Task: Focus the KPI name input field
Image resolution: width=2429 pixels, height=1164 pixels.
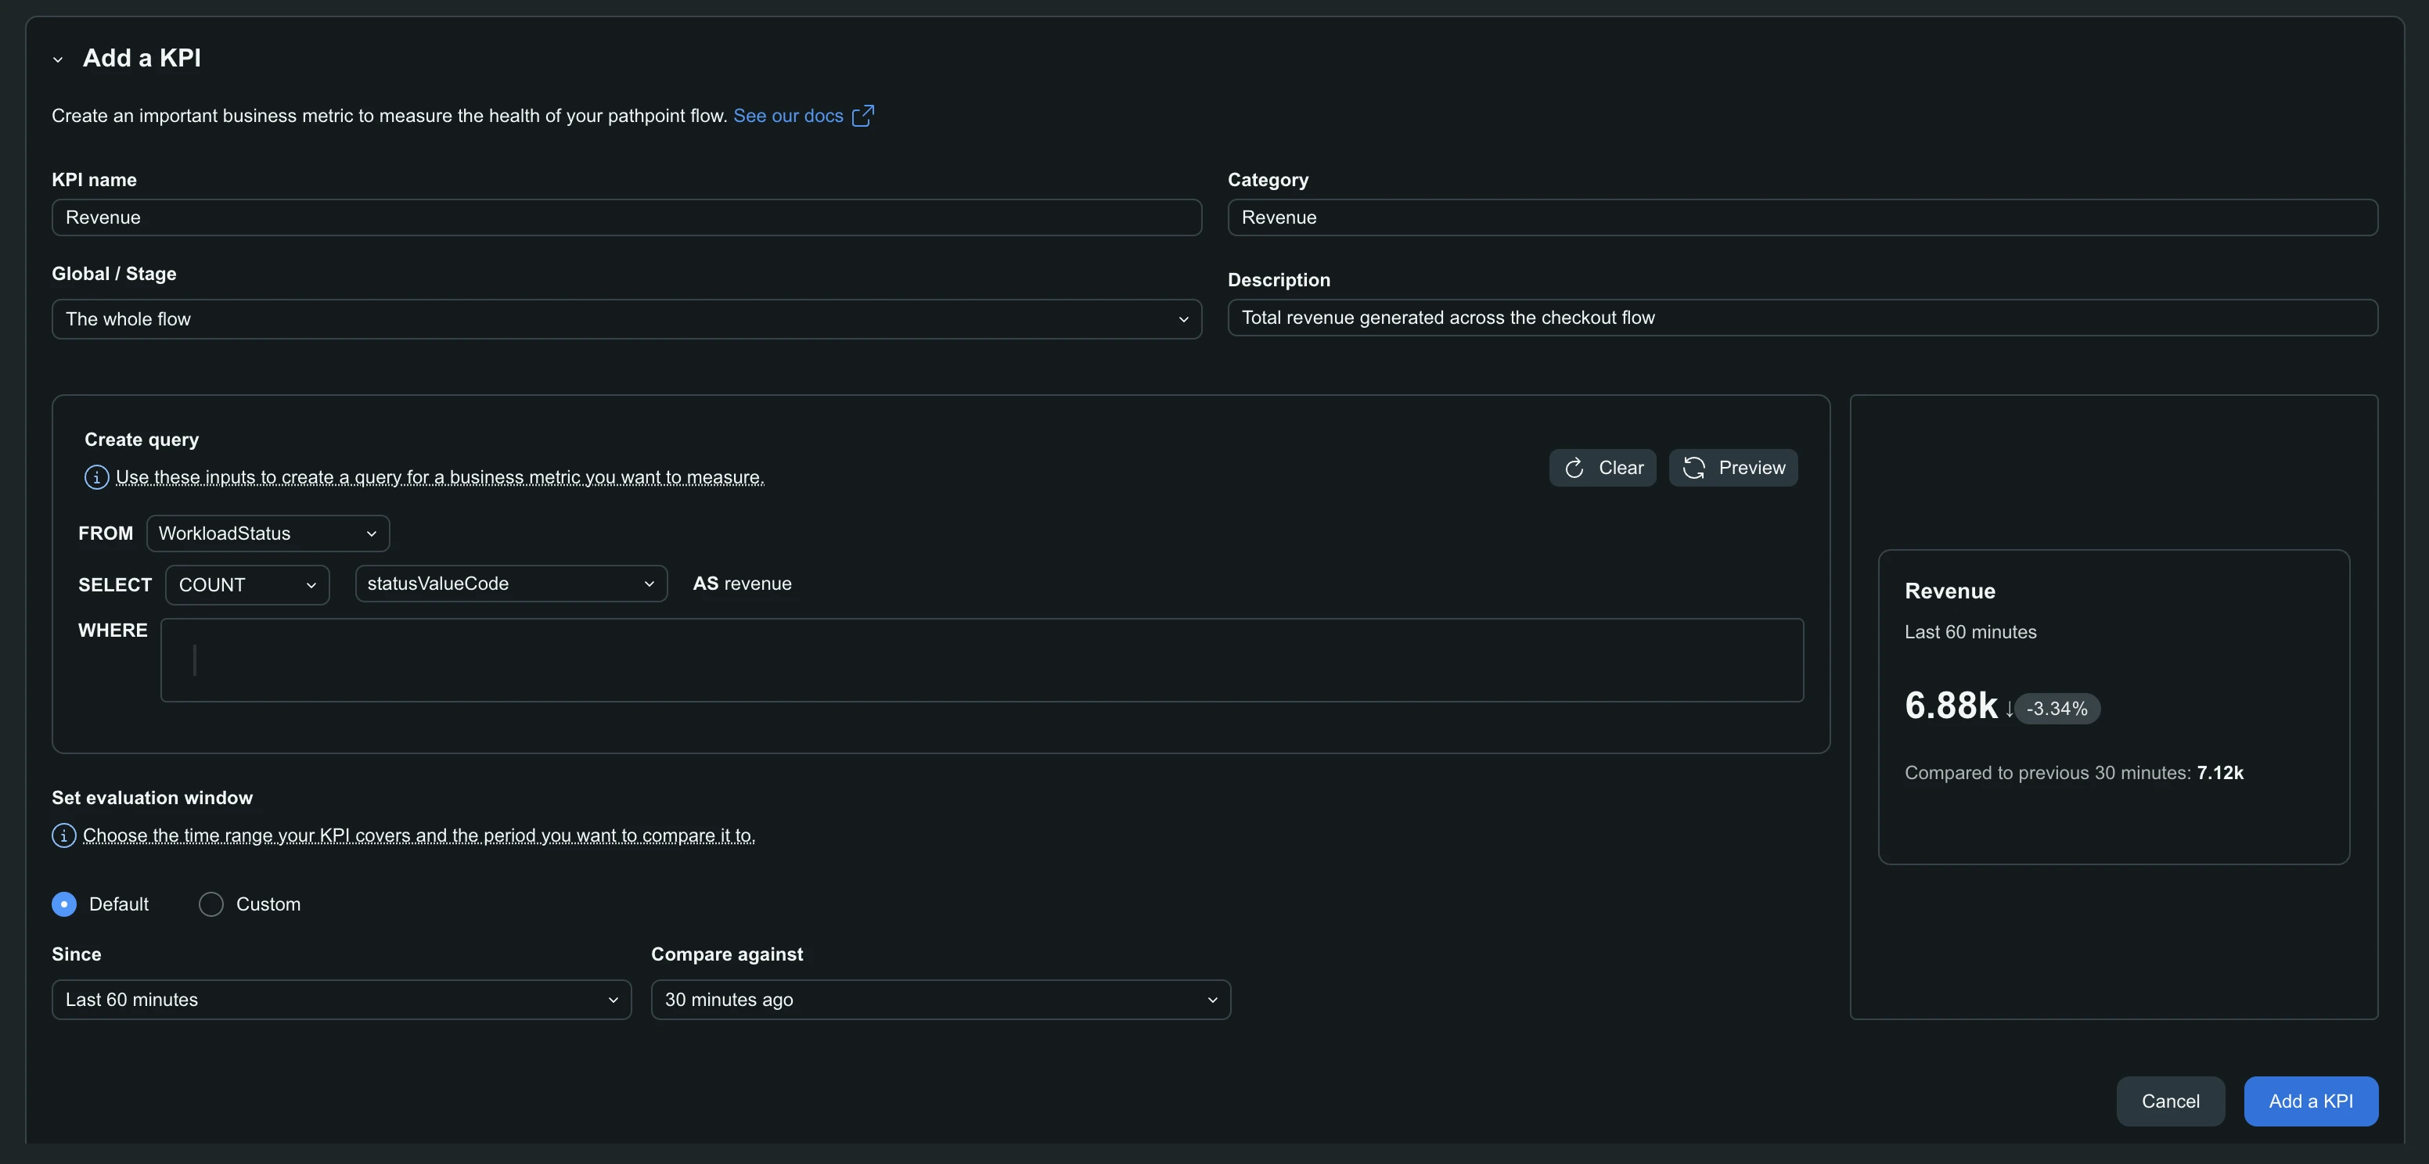Action: pos(626,217)
